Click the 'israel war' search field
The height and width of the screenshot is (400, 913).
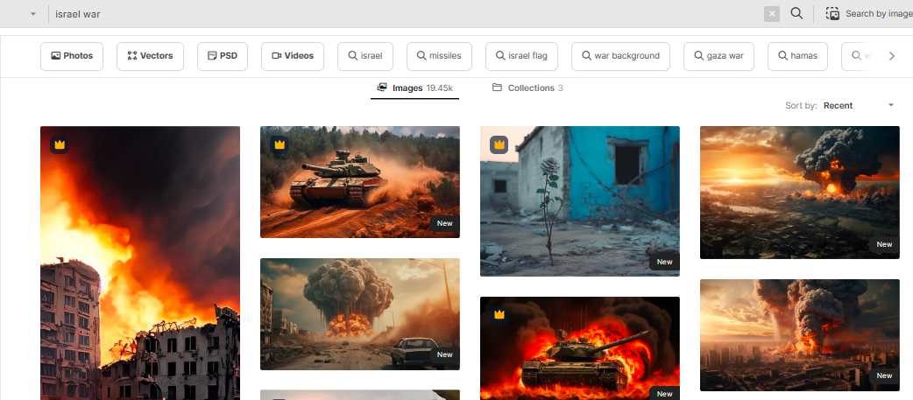(x=405, y=14)
